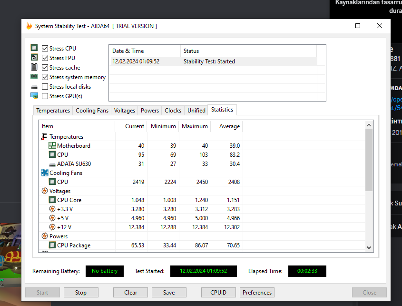Click the scroll up arrow in statistics list

point(369,125)
